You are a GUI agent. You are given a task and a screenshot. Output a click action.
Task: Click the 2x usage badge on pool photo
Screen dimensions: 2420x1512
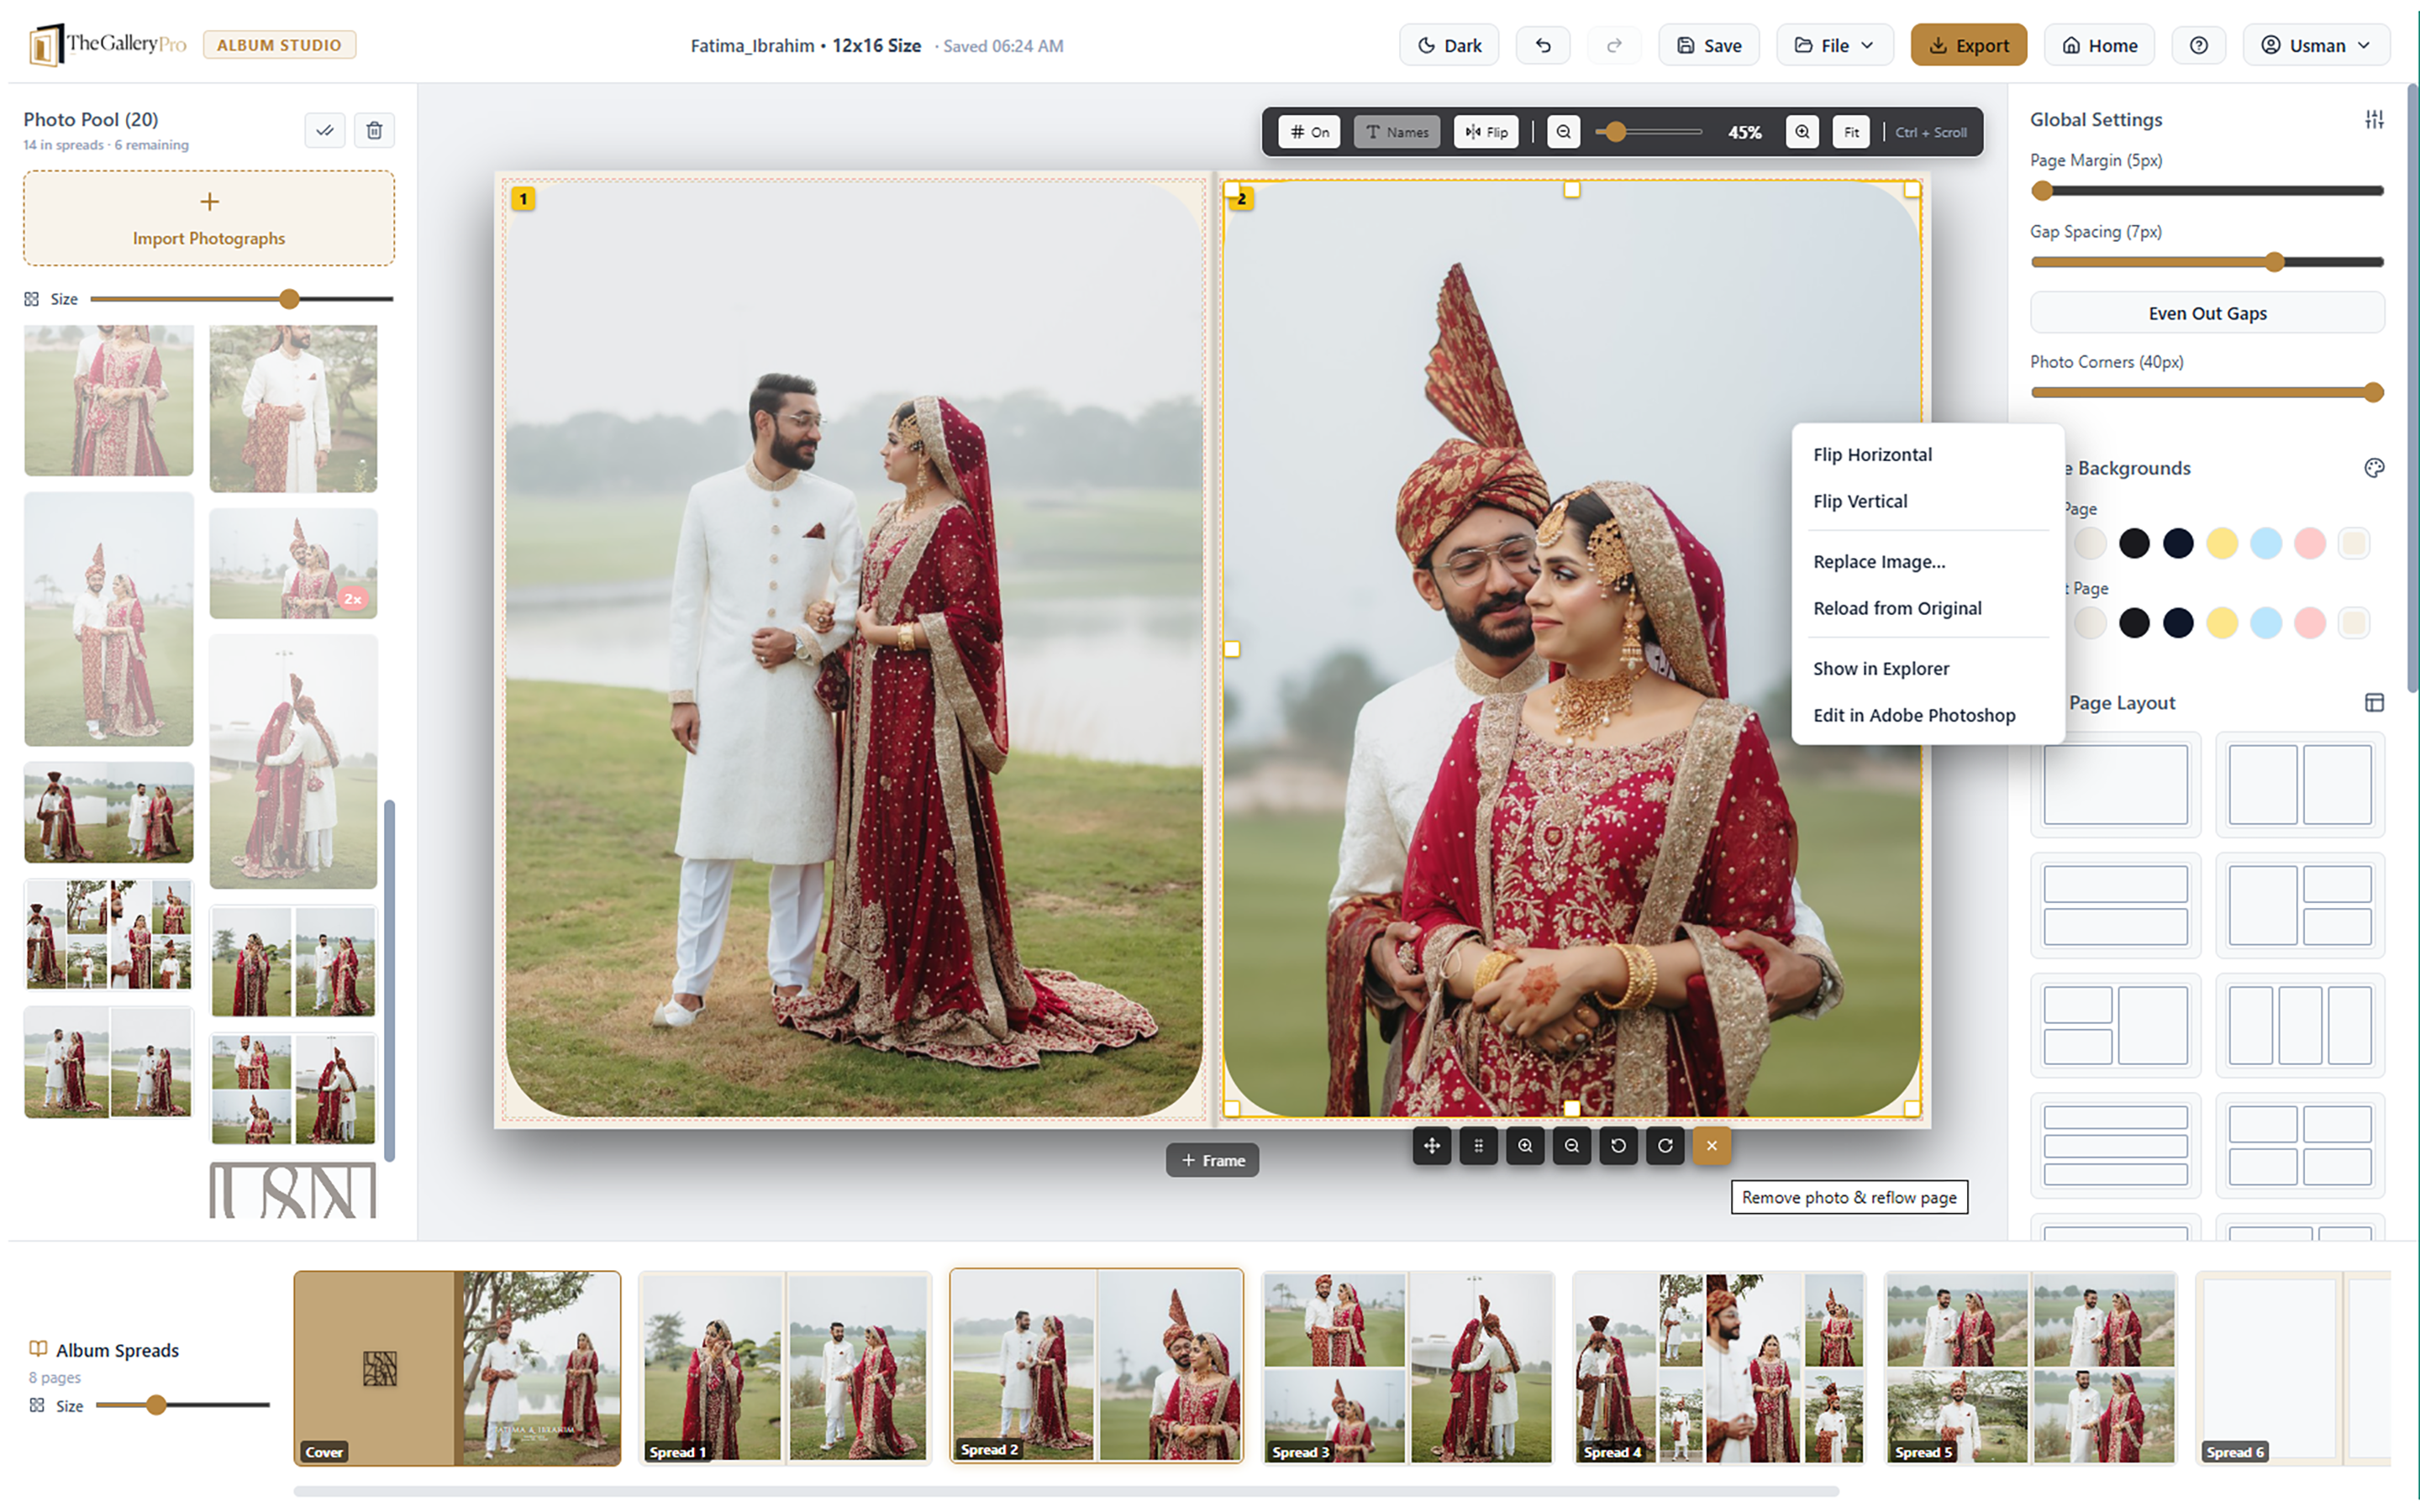click(x=353, y=599)
